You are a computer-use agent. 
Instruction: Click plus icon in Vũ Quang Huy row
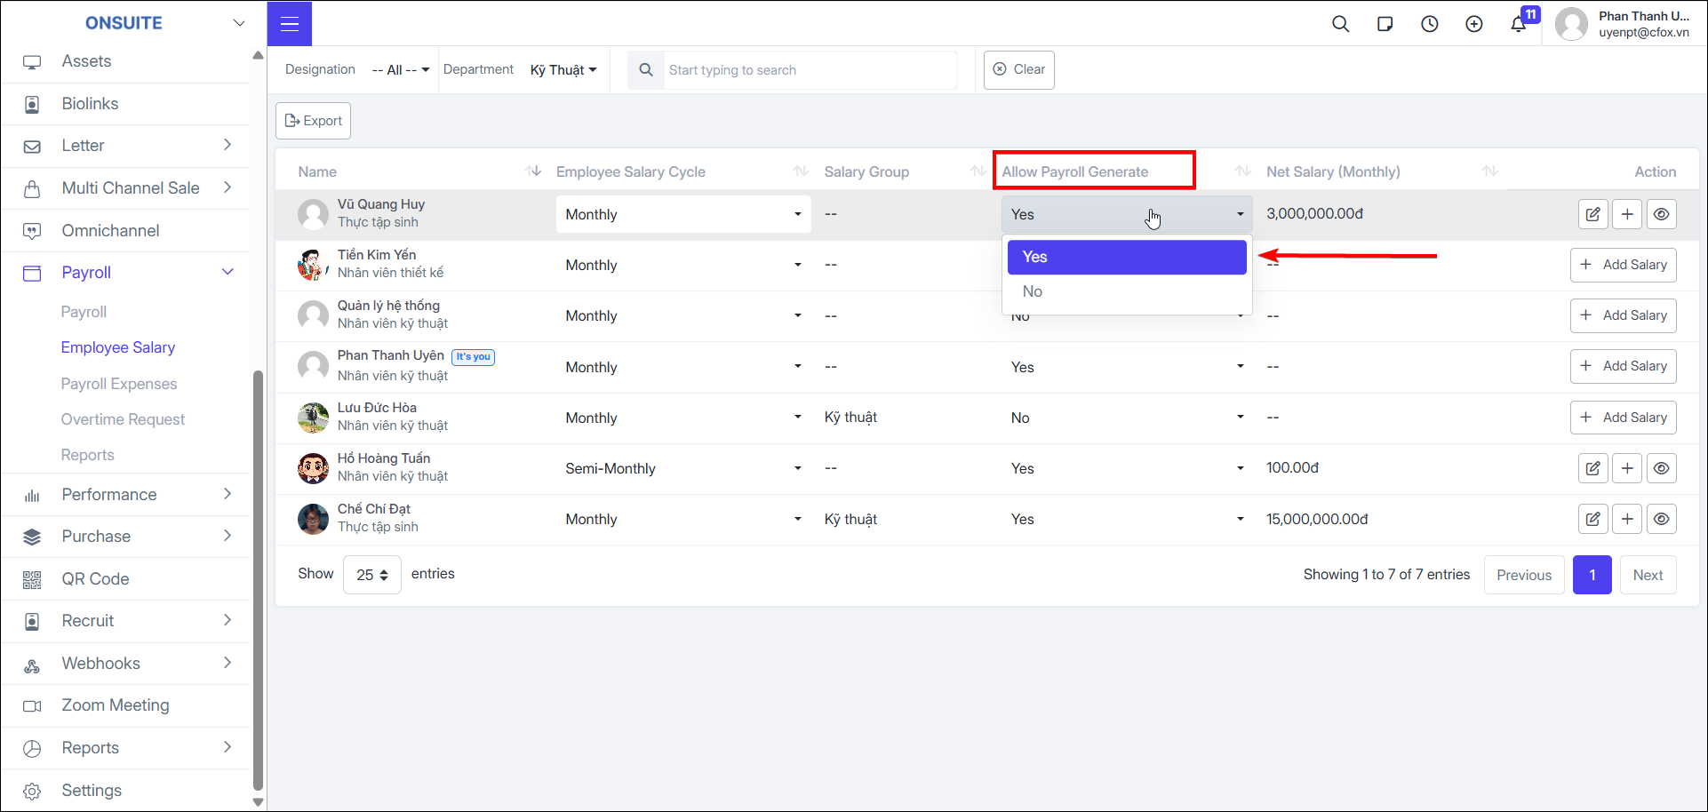coord(1627,214)
